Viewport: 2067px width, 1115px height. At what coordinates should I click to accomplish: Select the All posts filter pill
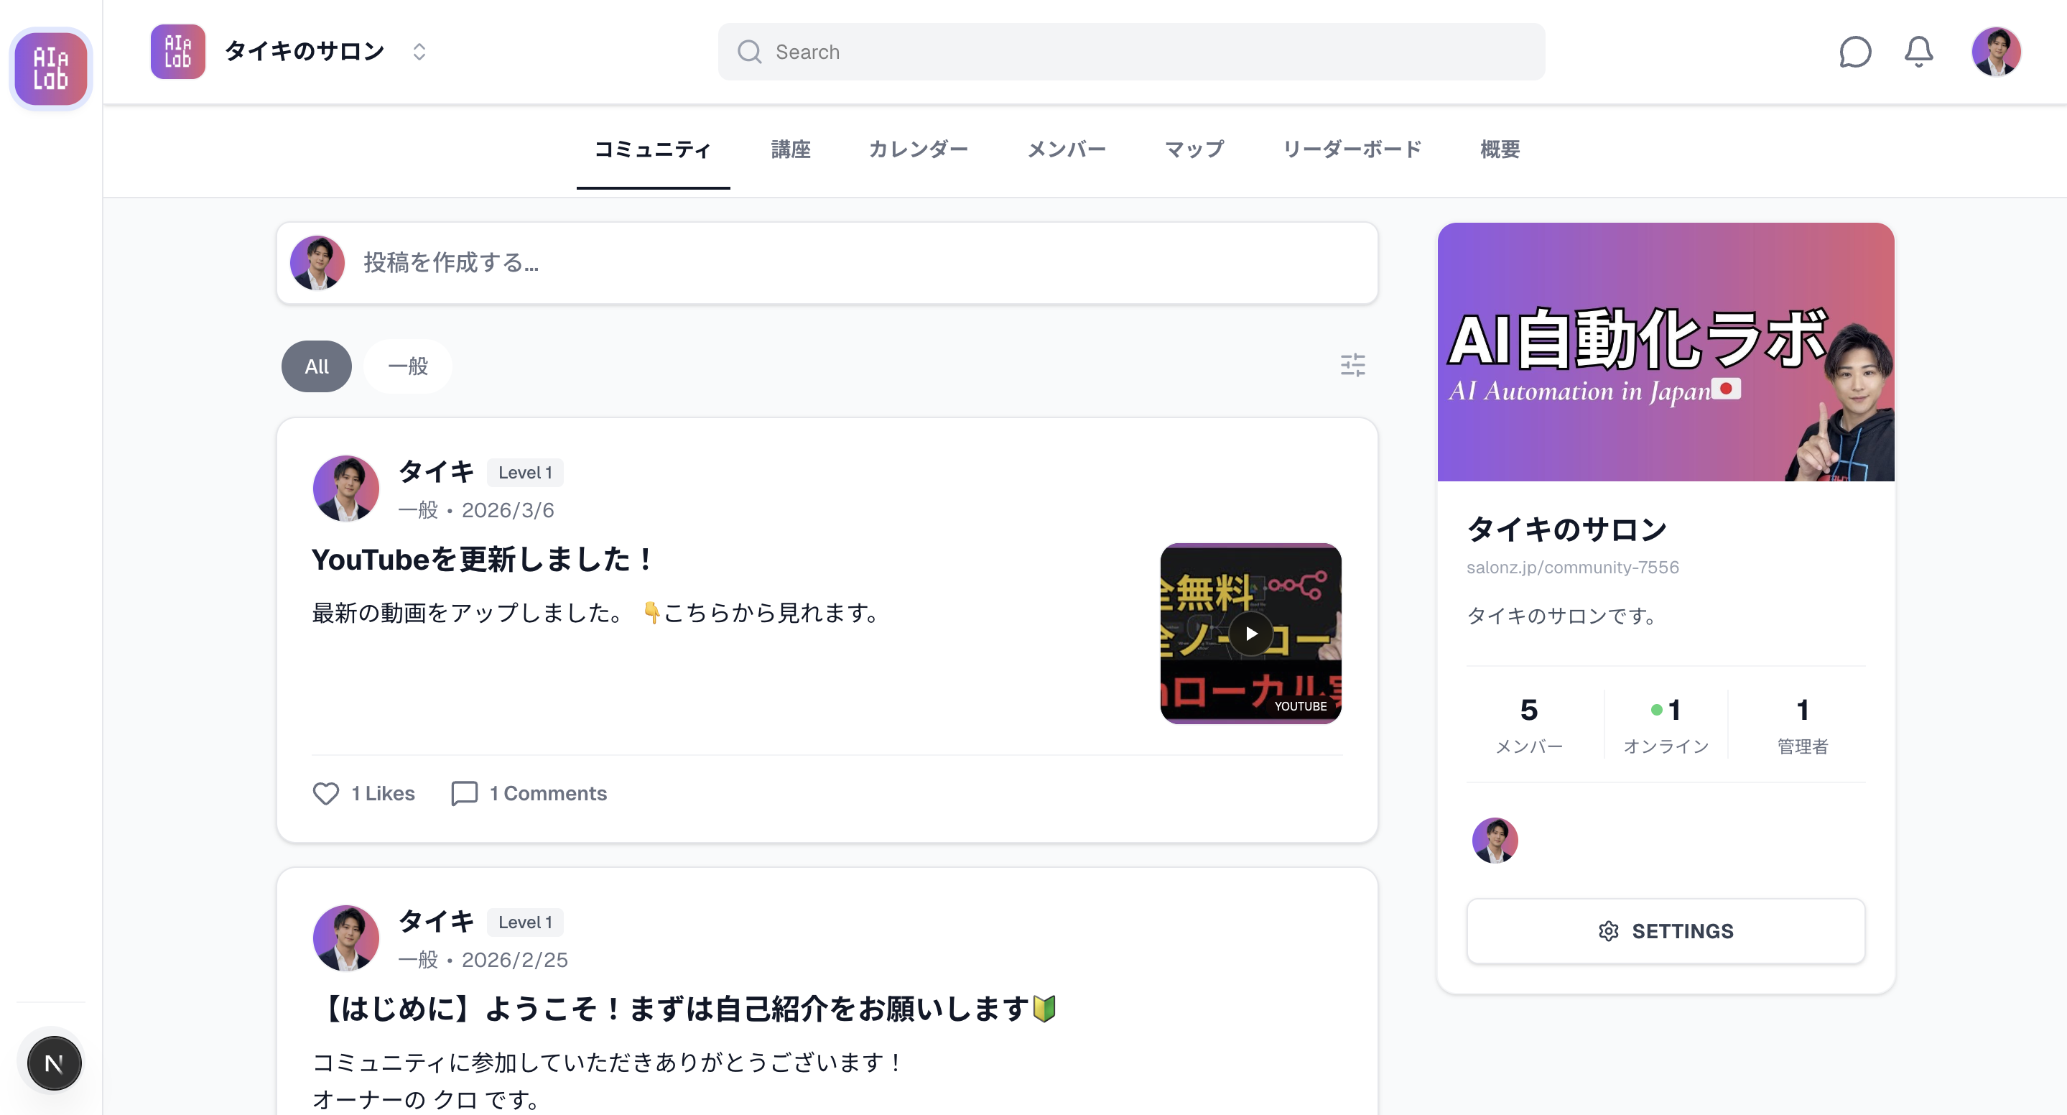315,366
